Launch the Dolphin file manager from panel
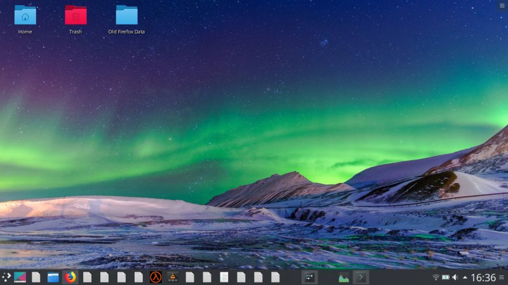Viewport: 508px width, 285px height. (x=53, y=277)
